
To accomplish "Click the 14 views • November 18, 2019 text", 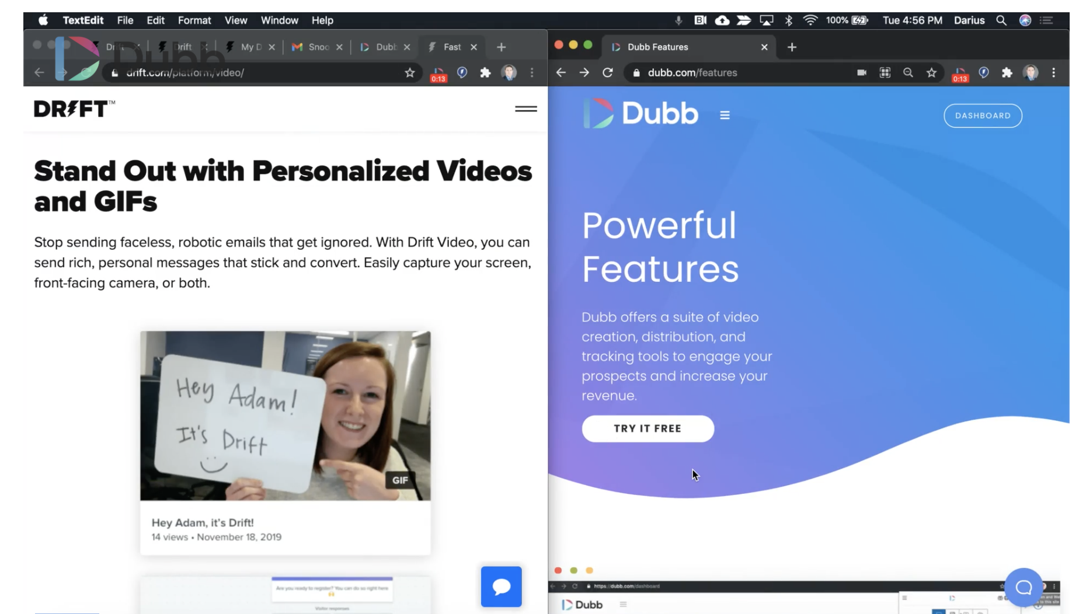I will point(216,537).
